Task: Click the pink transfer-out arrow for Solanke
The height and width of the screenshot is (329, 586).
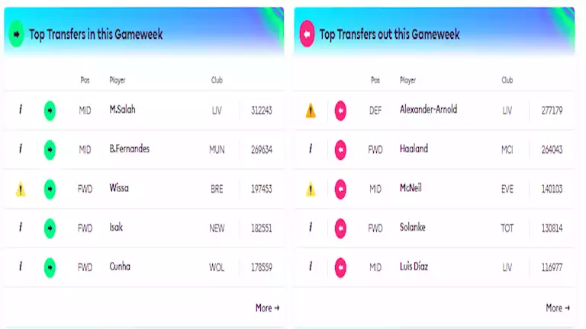Action: 340,228
